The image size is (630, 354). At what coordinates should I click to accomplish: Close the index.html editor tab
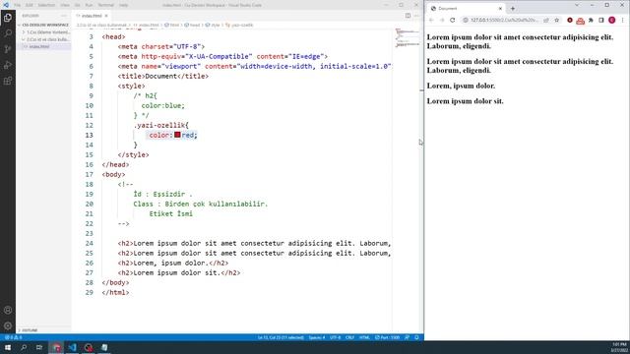point(106,16)
